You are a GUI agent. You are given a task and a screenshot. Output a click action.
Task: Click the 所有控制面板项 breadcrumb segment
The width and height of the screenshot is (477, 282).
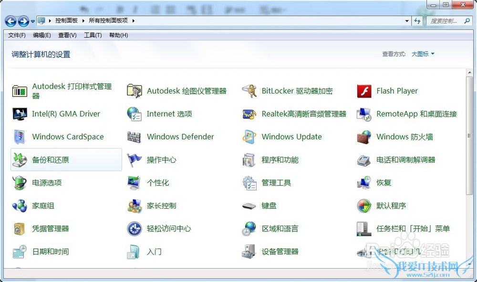108,21
